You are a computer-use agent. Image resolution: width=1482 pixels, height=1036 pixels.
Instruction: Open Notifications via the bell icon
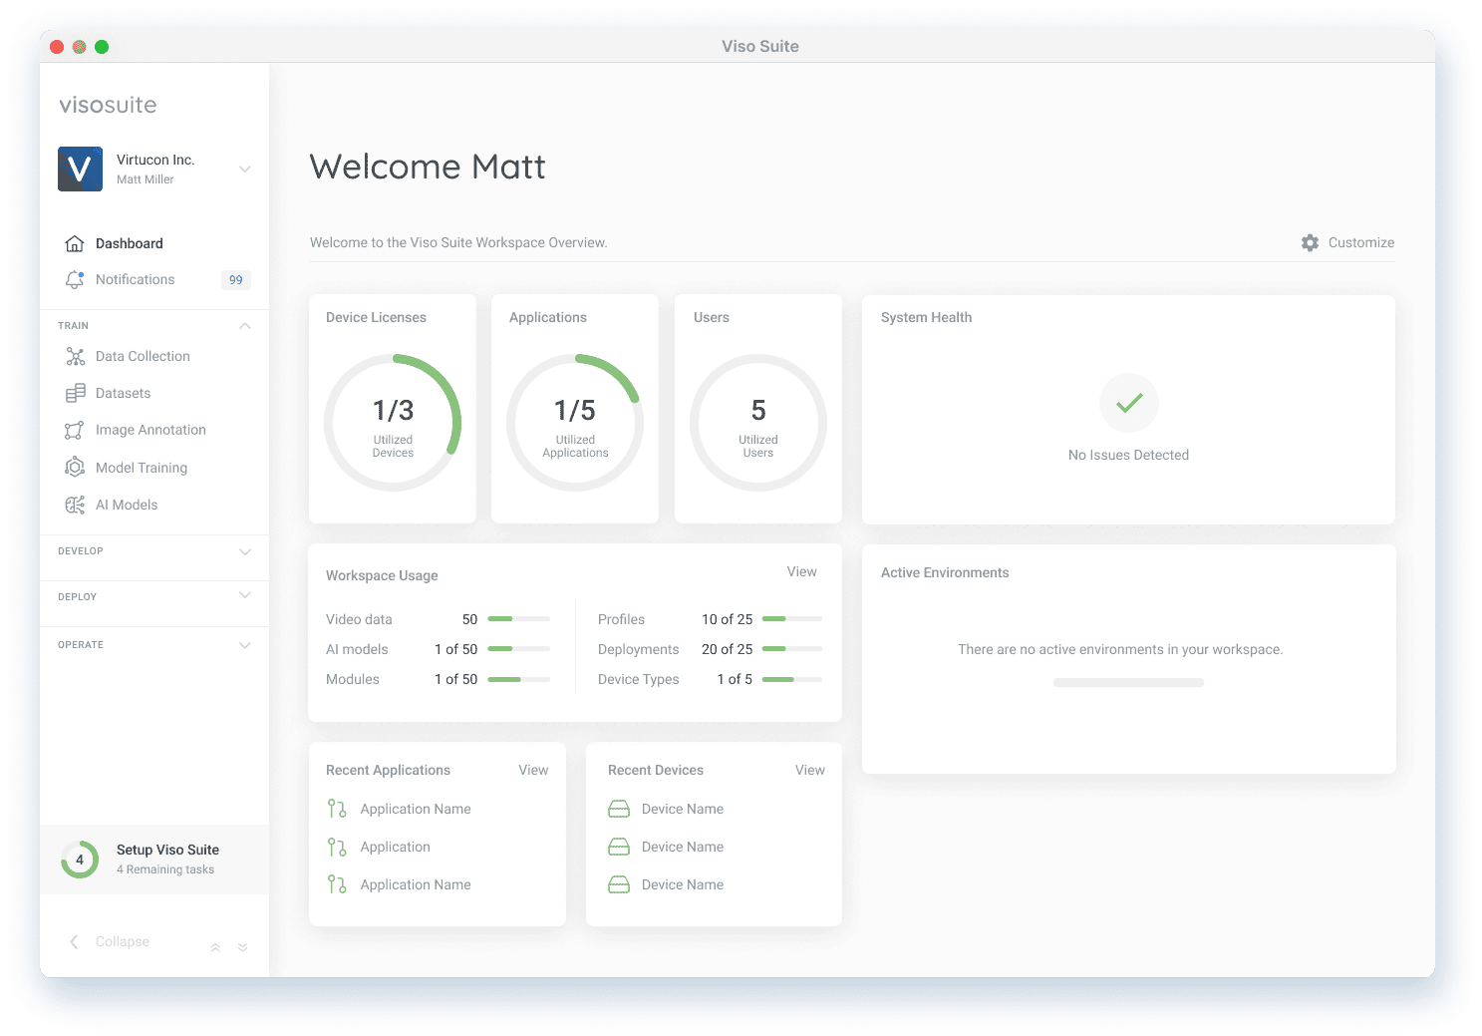click(x=75, y=280)
